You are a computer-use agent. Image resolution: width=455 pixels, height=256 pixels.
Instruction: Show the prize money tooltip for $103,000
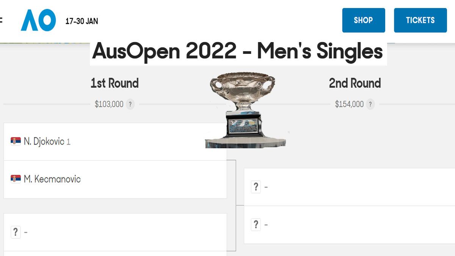130,104
